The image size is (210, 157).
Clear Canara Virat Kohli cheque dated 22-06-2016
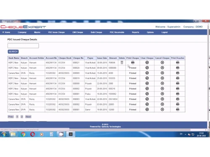(147, 99)
